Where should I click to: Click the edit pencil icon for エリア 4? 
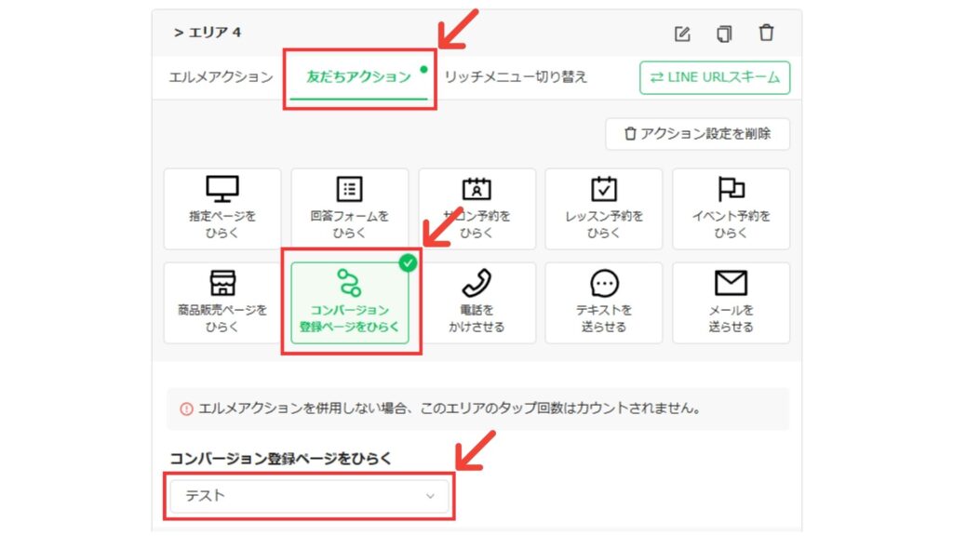(682, 33)
